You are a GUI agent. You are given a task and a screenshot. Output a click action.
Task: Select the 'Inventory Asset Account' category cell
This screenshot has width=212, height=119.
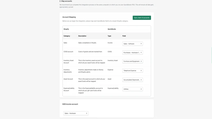(x=69, y=62)
